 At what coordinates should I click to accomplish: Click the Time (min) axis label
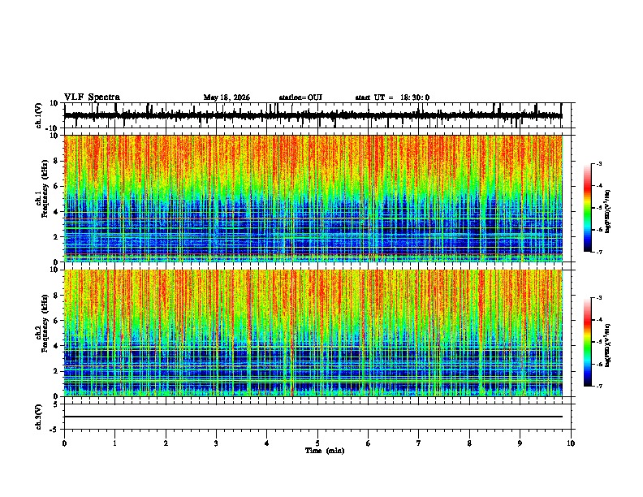point(325,451)
